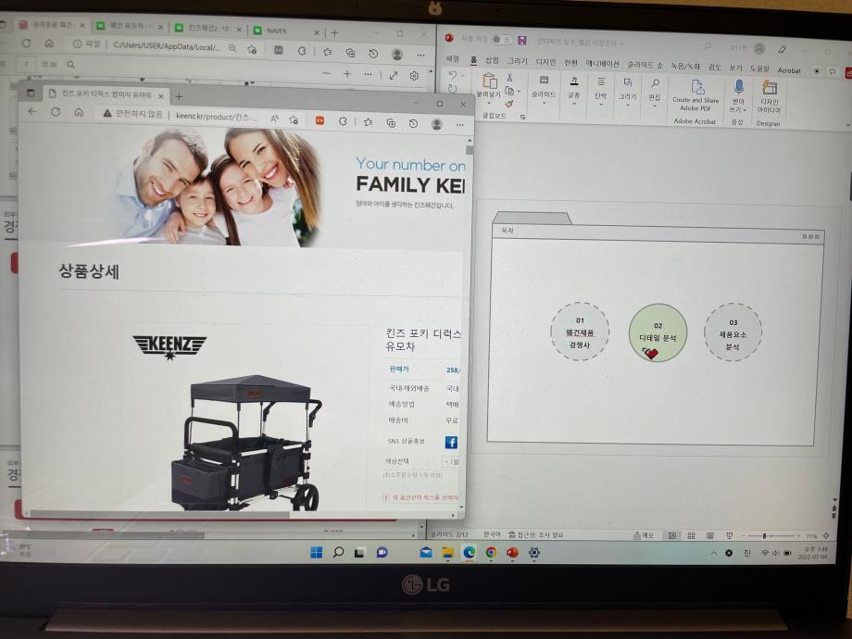This screenshot has width=852, height=639.
Task: Save the presentation with the purple disk icon
Action: tap(522, 40)
